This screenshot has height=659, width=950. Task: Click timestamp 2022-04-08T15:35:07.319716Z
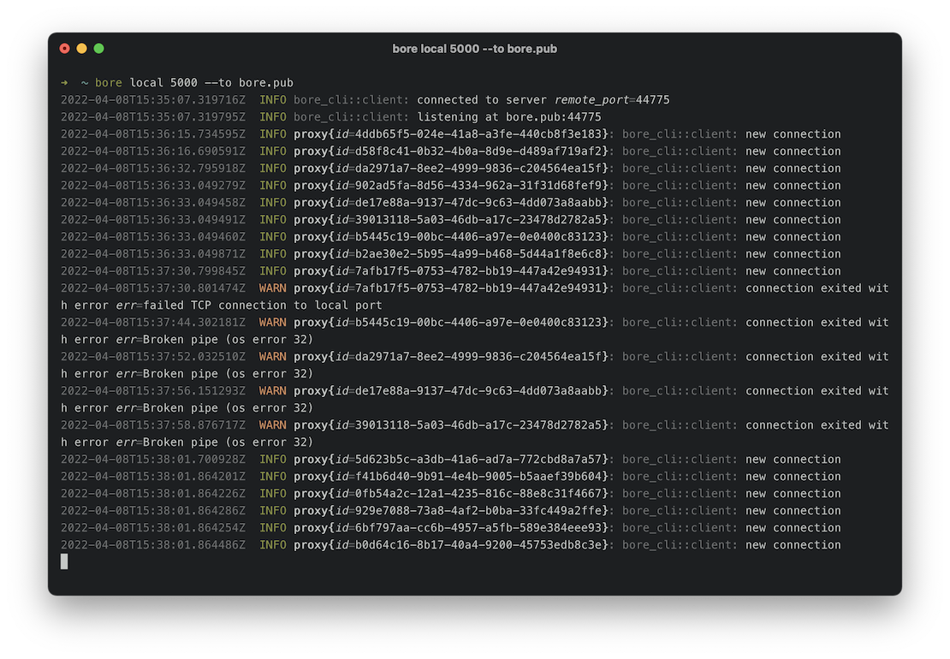coord(153,100)
